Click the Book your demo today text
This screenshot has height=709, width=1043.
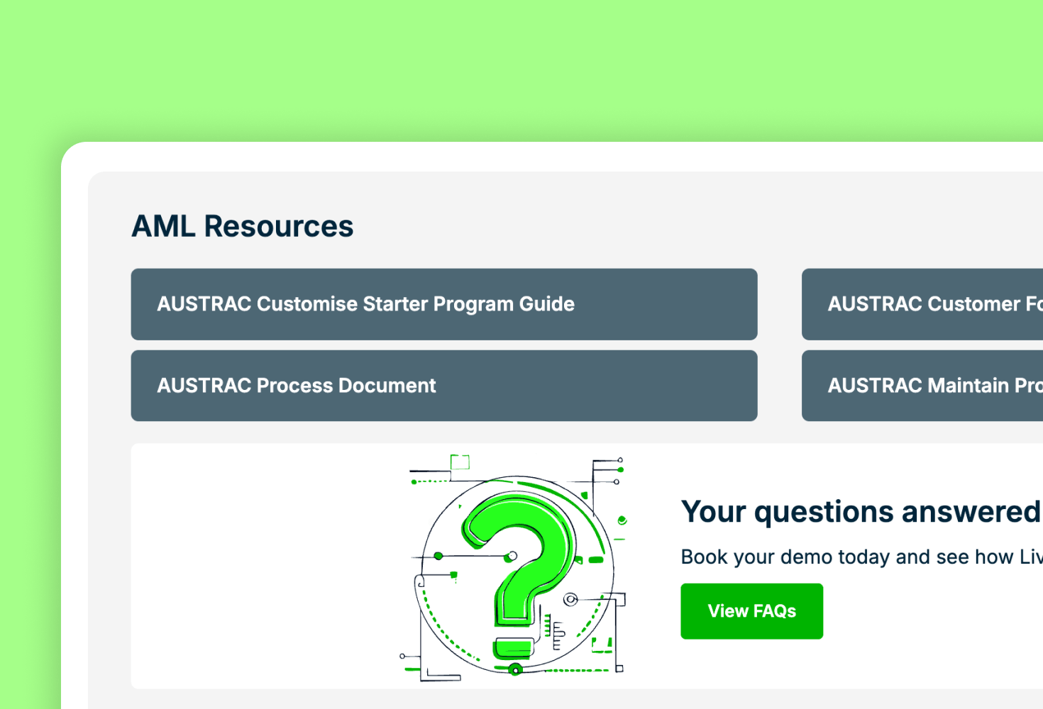coord(861,557)
